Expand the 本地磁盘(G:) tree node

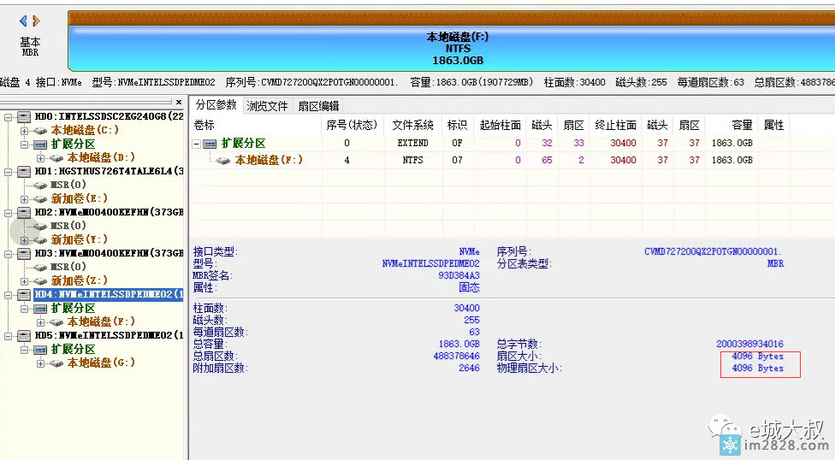pos(42,363)
